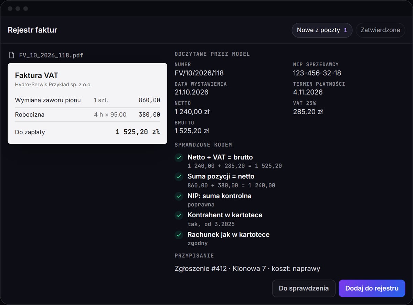The height and width of the screenshot is (305, 413).
Task: Open the FV_10_2026_118.pdf file name
Action: click(x=51, y=55)
